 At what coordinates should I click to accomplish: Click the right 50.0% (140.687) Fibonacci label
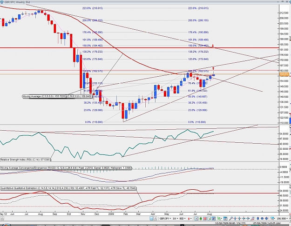point(198,97)
